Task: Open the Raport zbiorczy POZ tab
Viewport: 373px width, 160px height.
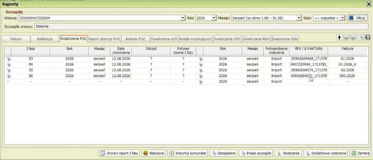Action: [105, 39]
